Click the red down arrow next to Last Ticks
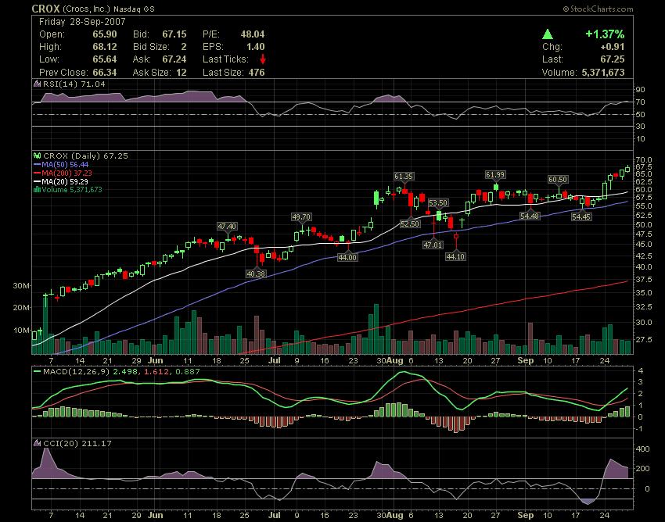 (263, 59)
